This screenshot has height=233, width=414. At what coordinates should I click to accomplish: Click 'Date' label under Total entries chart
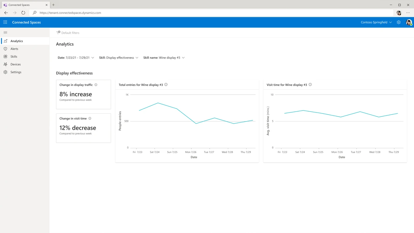(194, 157)
